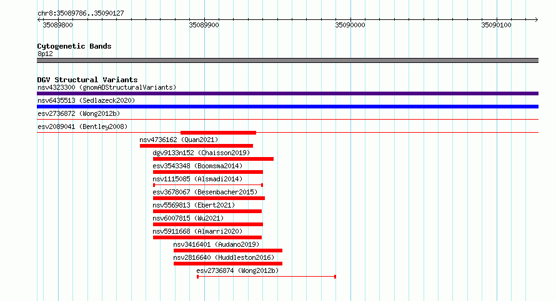
Task: Click the gray 8p12 cytogenetic band bar
Action: click(x=287, y=60)
